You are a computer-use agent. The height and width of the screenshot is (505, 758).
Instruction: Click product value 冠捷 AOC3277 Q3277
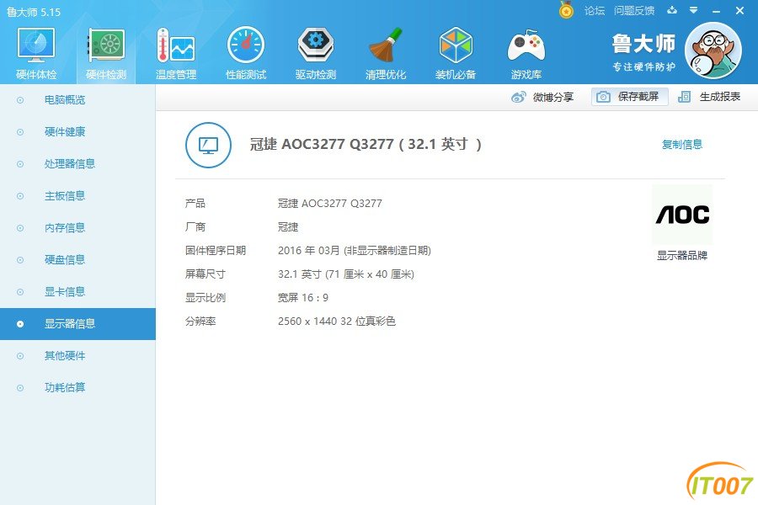[329, 204]
